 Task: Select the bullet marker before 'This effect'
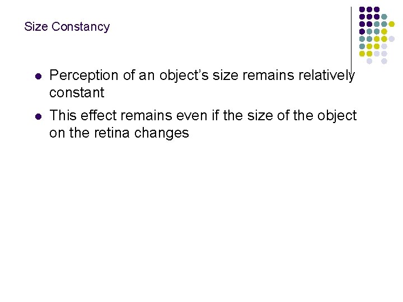(38, 116)
